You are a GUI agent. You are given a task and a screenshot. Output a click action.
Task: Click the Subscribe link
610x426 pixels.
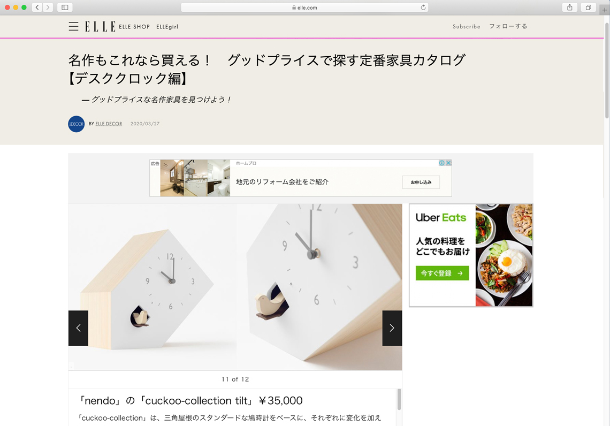coord(467,26)
